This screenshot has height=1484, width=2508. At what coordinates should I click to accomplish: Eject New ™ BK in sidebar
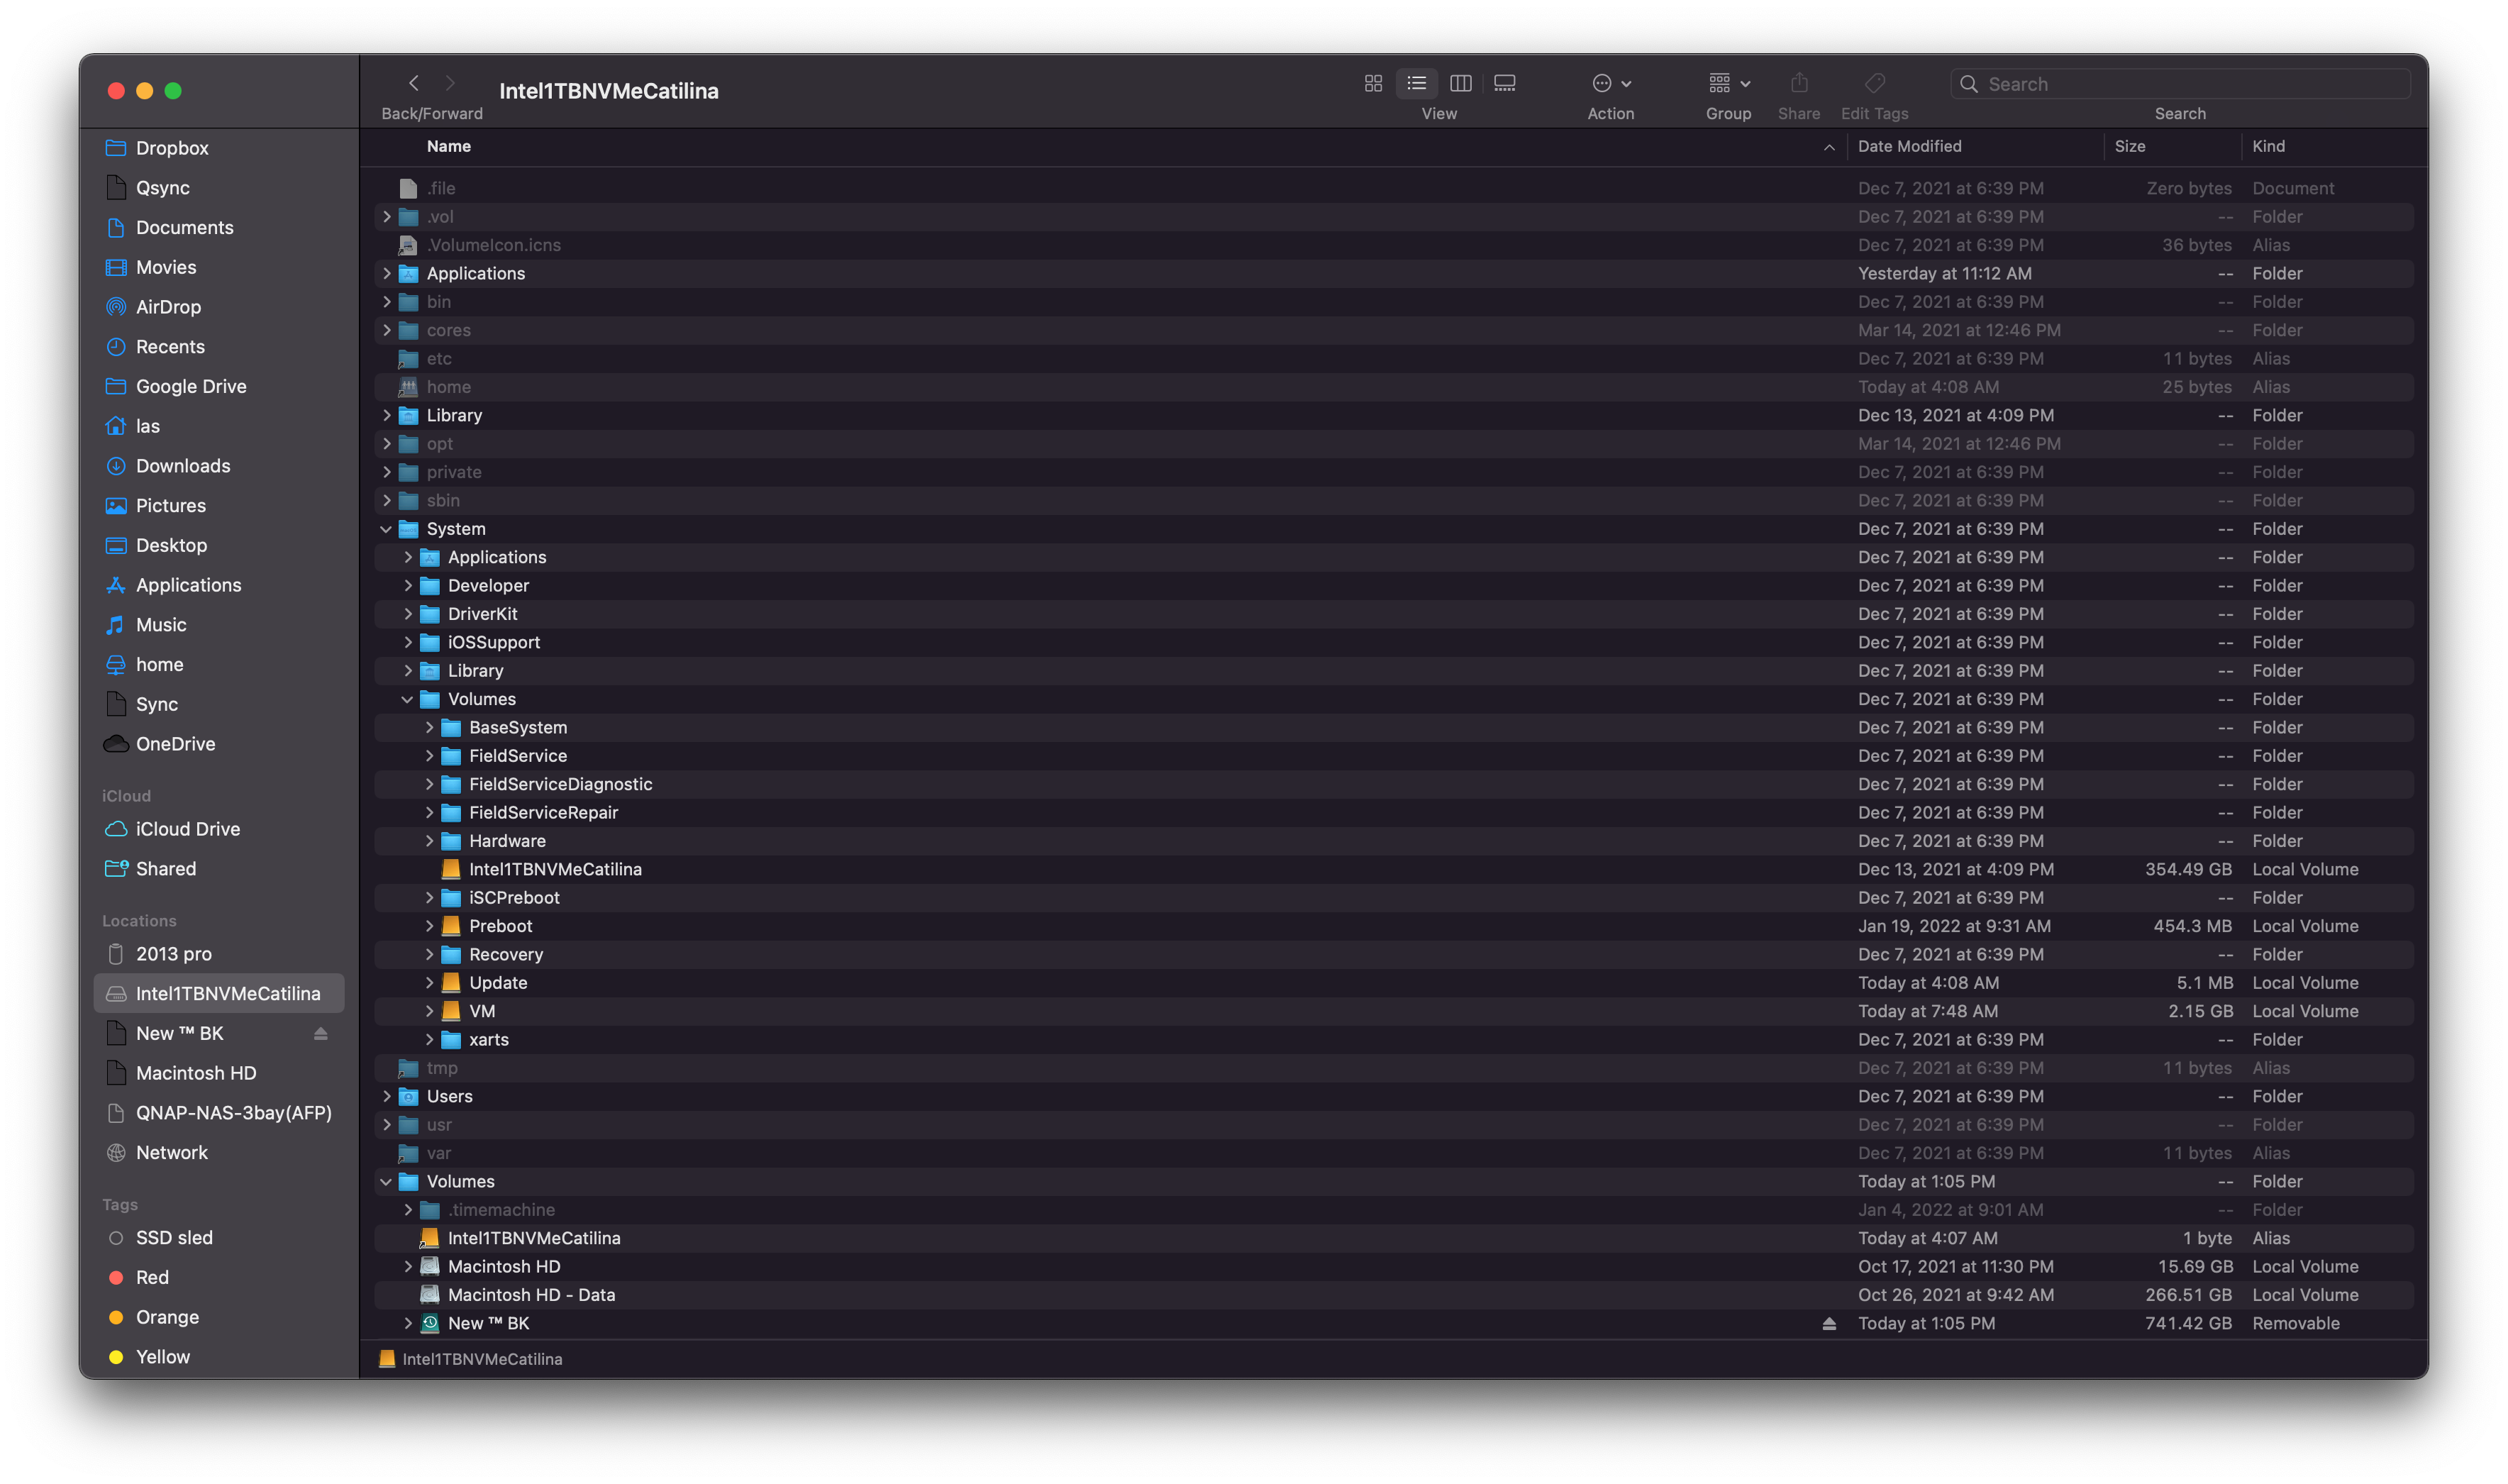click(321, 1034)
